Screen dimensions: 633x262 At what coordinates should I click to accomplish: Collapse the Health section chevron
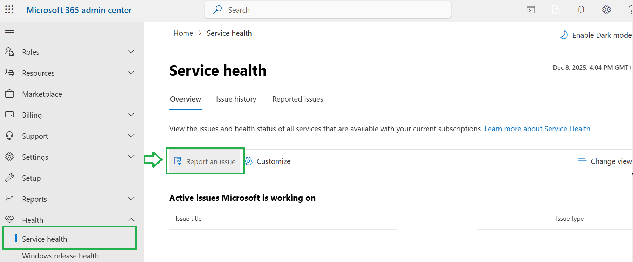tap(131, 220)
